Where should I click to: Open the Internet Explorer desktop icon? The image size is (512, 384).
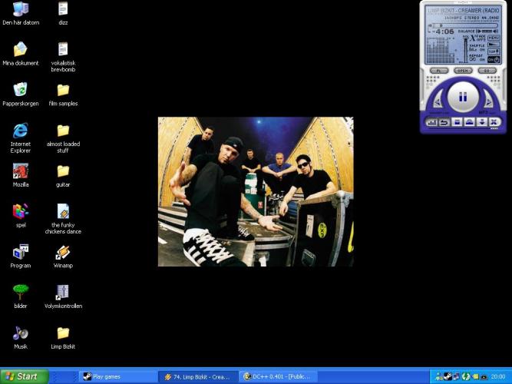point(21,131)
